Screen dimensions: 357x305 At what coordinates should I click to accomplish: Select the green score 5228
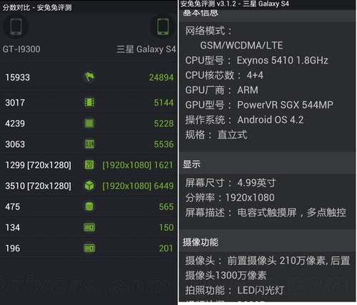pyautogui.click(x=164, y=124)
